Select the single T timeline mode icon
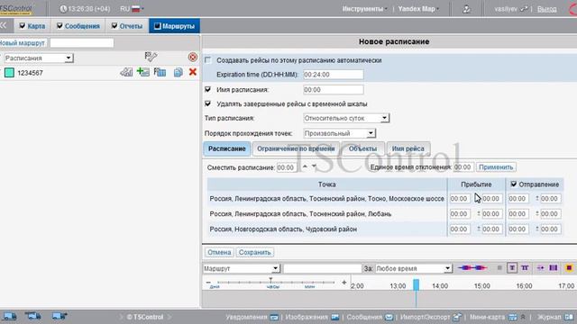Screen dimensions: 577x324 click(512, 268)
